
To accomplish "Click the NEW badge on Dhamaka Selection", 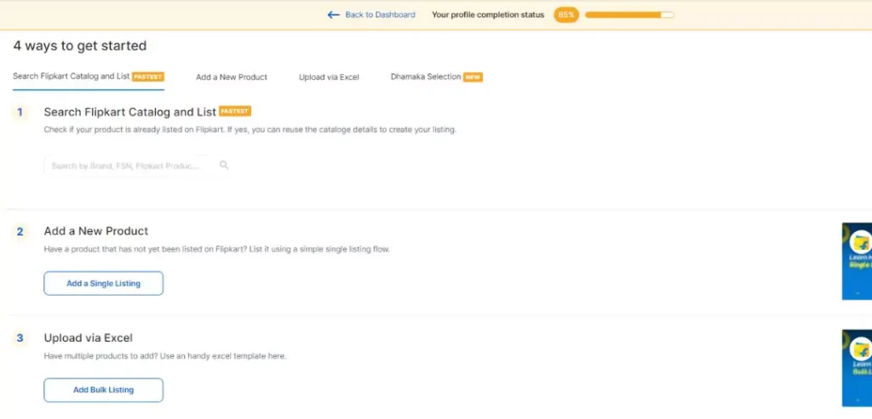I will coord(473,77).
